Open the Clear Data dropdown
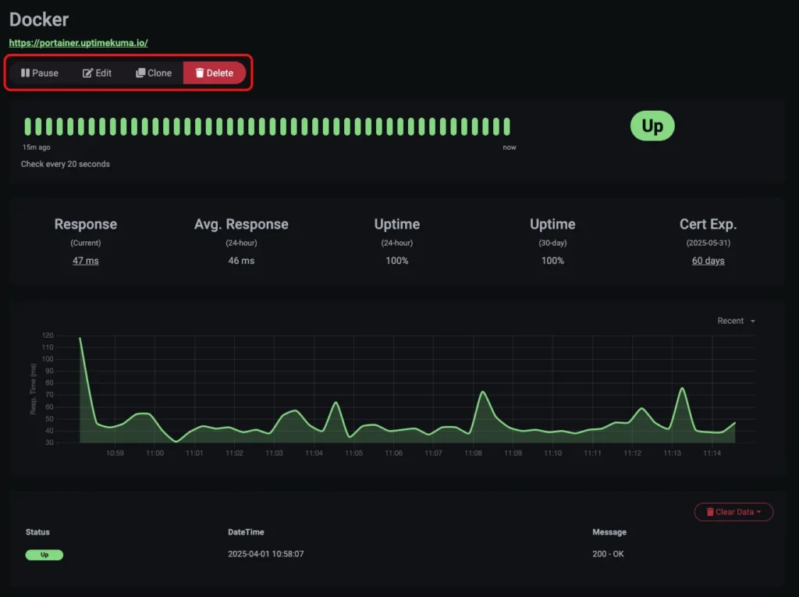This screenshot has height=597, width=799. [733, 512]
